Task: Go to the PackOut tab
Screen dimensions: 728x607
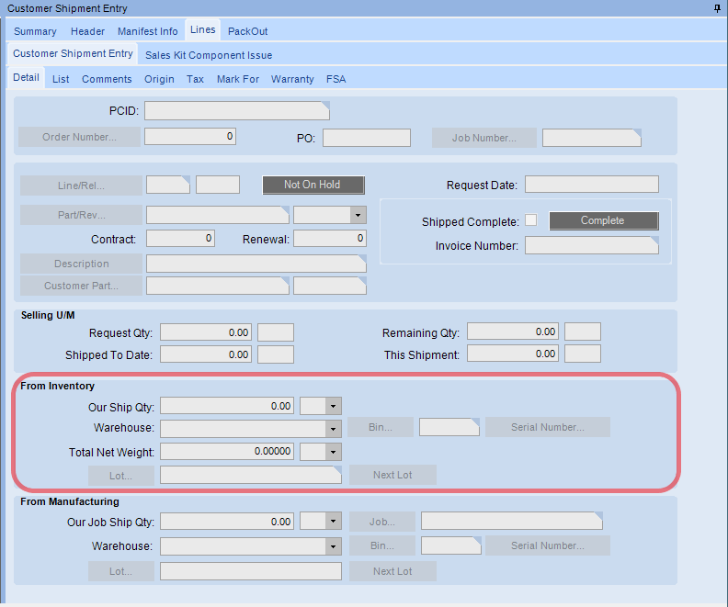Action: click(x=247, y=31)
